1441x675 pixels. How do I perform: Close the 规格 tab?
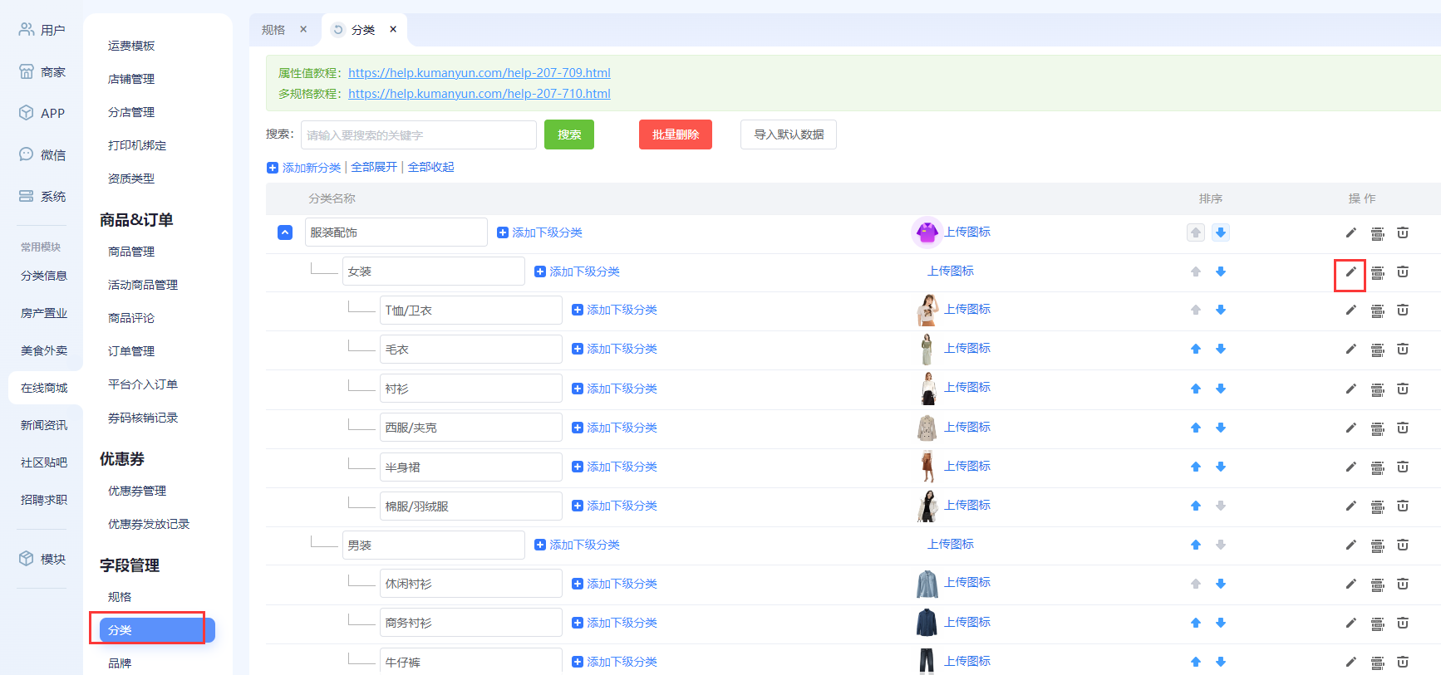[x=303, y=29]
